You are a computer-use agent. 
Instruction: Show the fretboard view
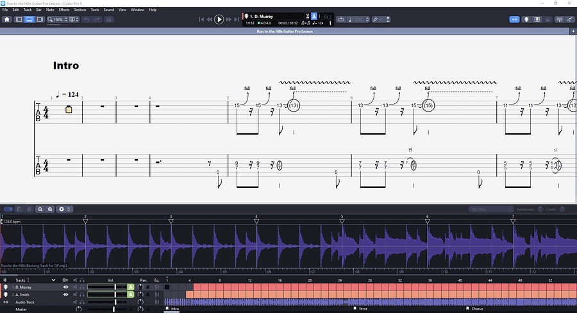click(x=526, y=19)
